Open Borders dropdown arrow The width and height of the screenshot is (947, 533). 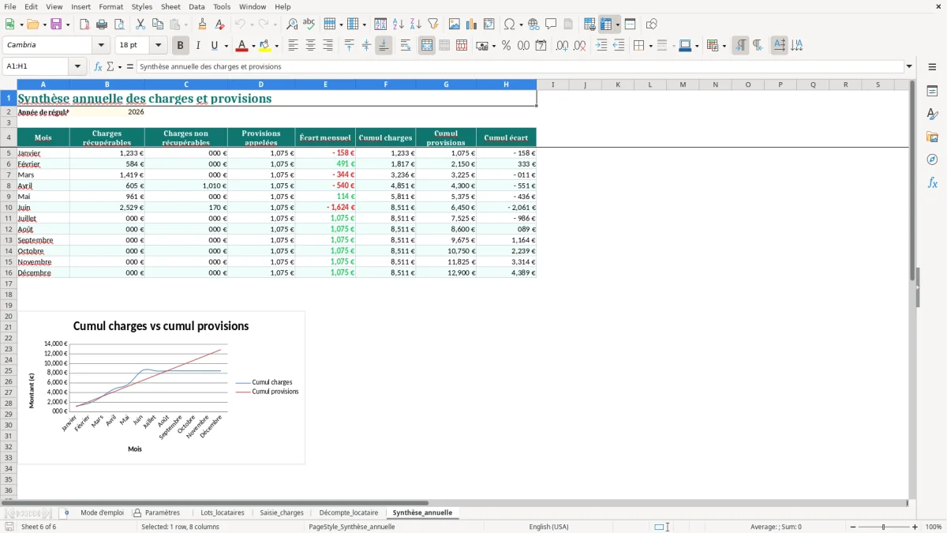coord(649,46)
